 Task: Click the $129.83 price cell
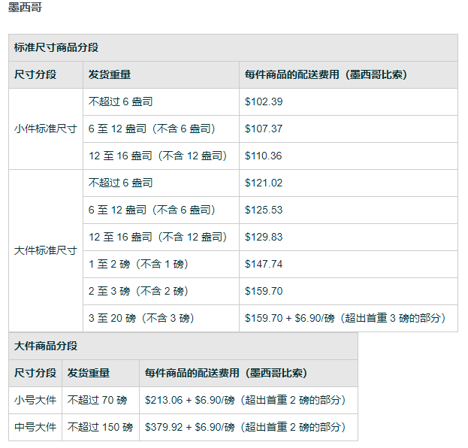point(264,237)
